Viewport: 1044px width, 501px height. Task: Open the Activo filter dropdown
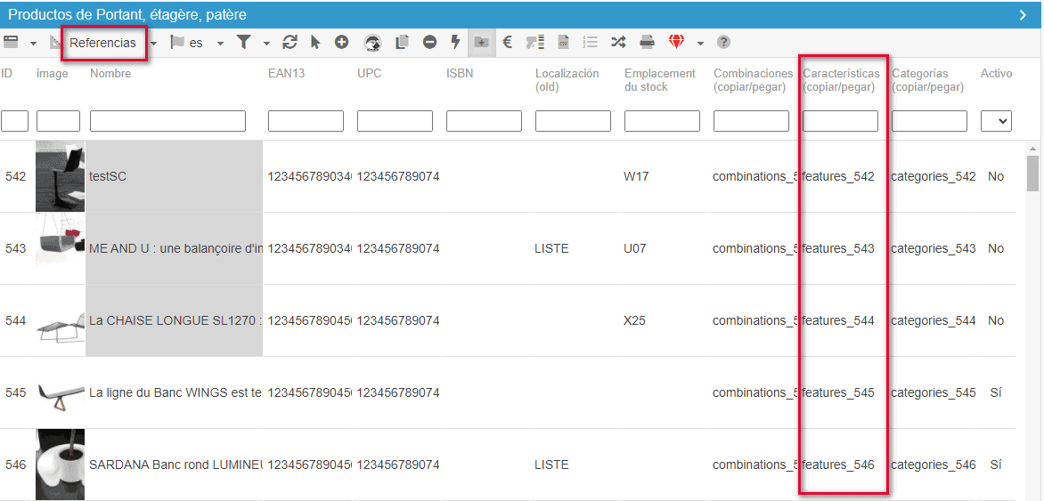tap(996, 121)
